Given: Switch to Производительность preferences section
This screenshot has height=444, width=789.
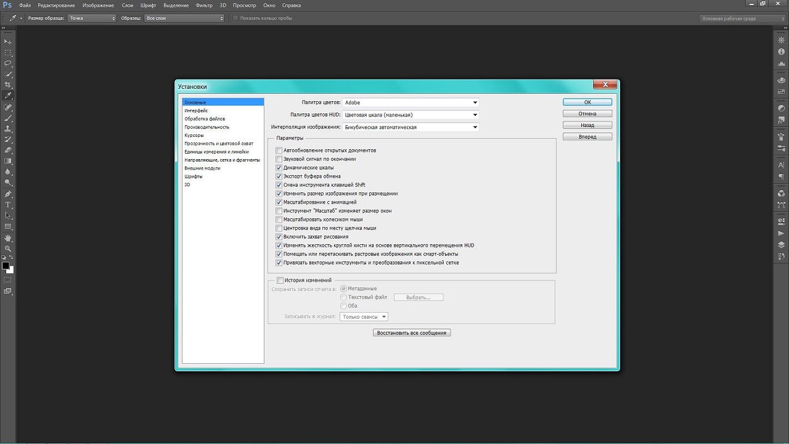Looking at the screenshot, I should [x=206, y=127].
